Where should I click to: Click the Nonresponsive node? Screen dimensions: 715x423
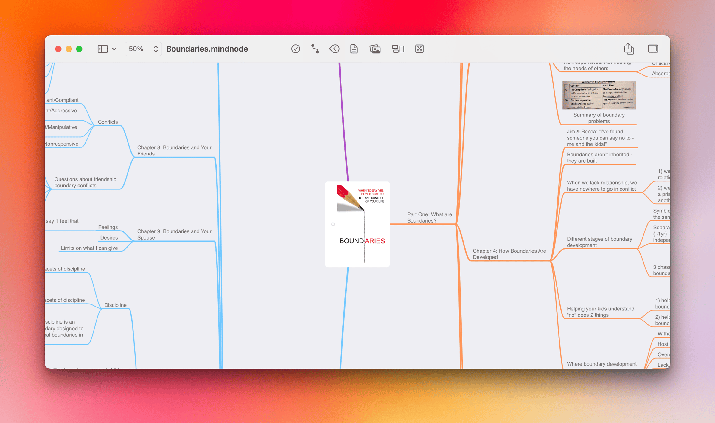(x=62, y=144)
